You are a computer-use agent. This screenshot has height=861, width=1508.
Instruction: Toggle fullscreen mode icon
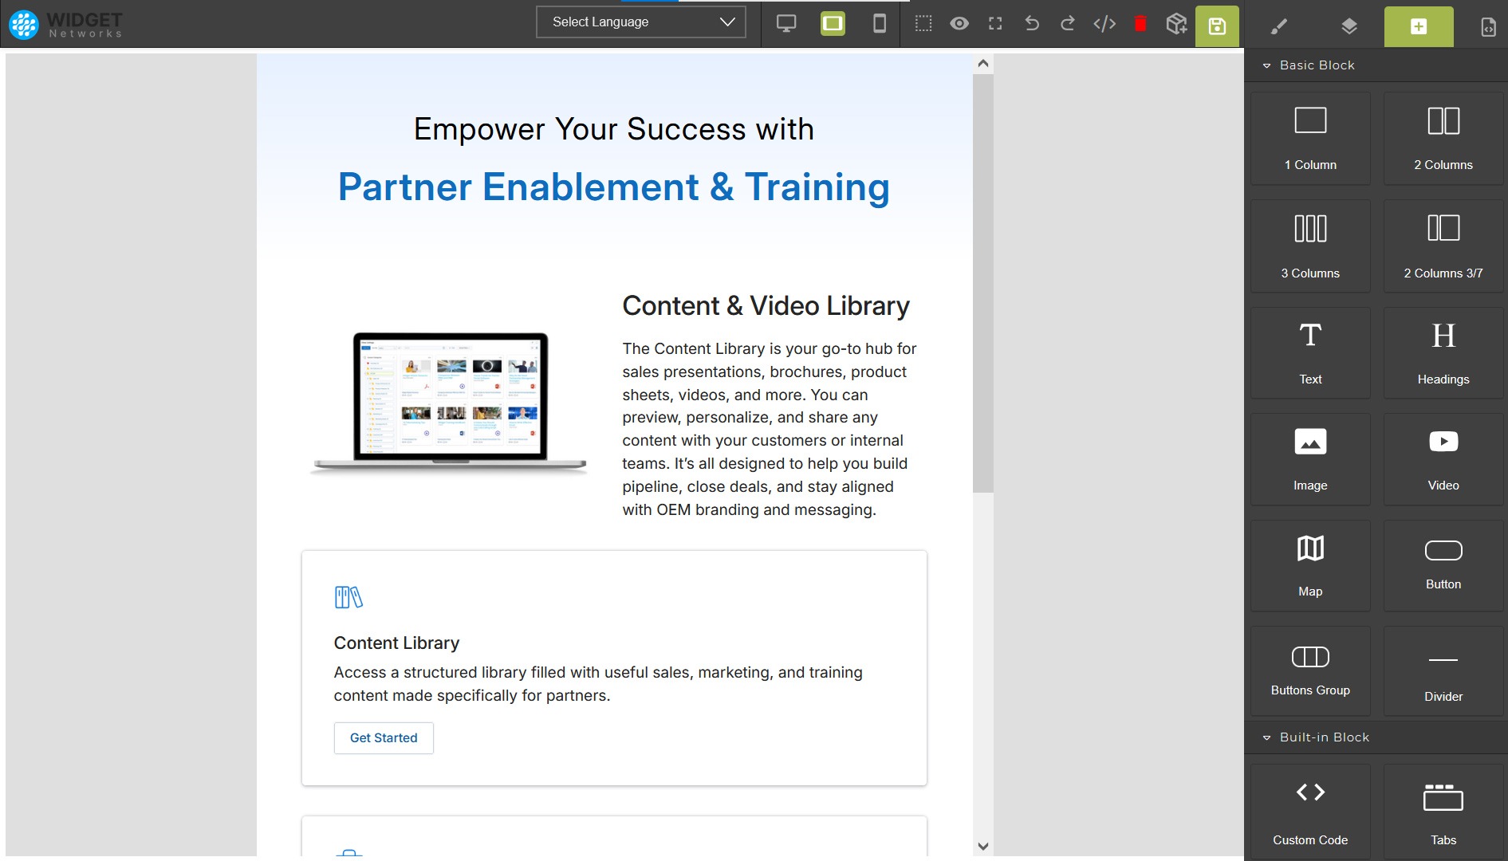(x=995, y=24)
